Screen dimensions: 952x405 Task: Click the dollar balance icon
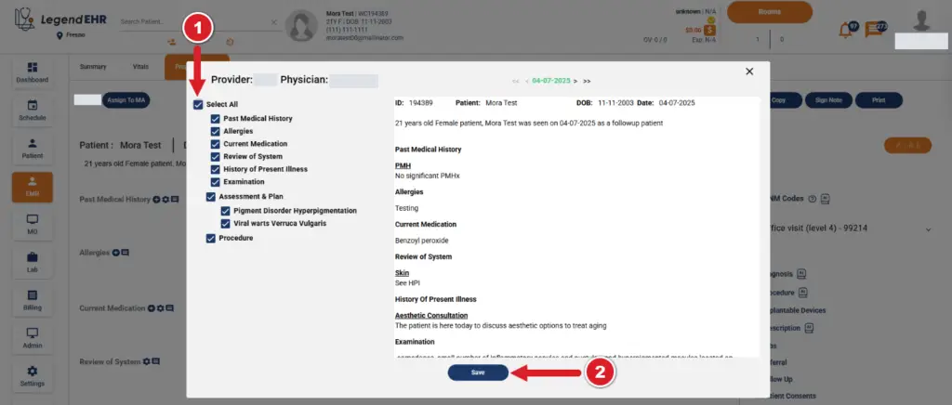coord(709,30)
